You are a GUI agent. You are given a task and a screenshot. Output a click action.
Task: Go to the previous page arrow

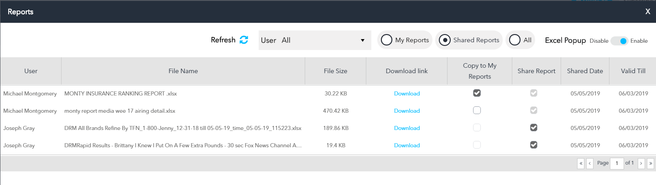[x=590, y=163]
